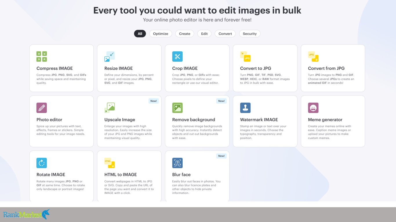Click the Remove background description text

(x=197, y=132)
